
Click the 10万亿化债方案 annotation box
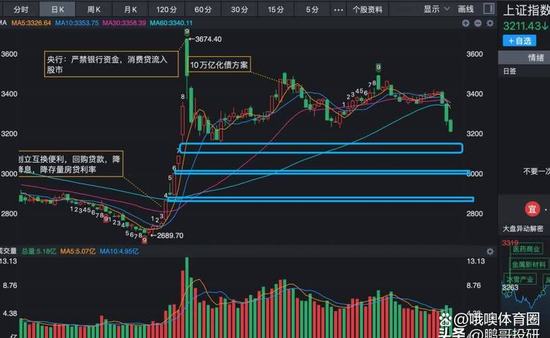220,65
